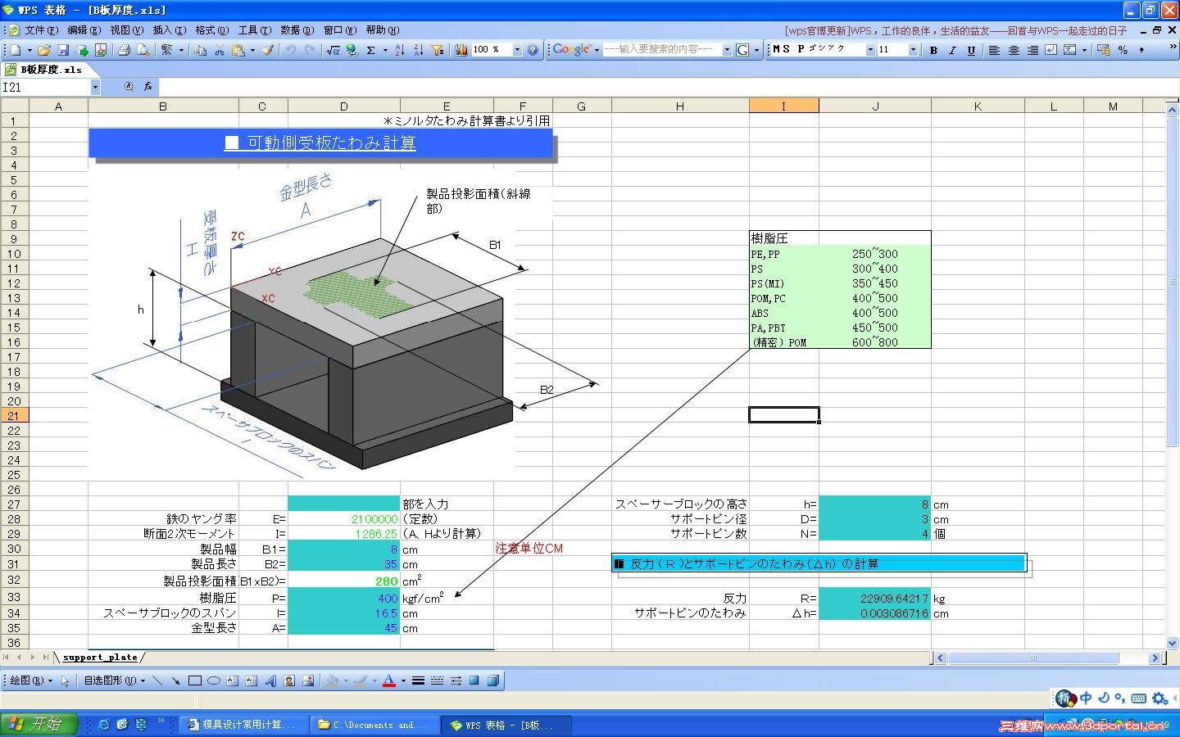Open the 绘图 drawing menu

point(31,680)
